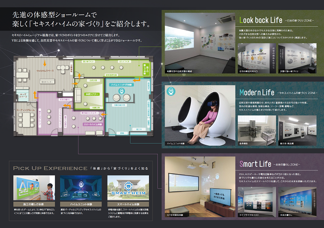Viewport: 324px width, 228px height.
Task: Click PICK UP EXPERIENCE heading
Action: tap(50, 168)
